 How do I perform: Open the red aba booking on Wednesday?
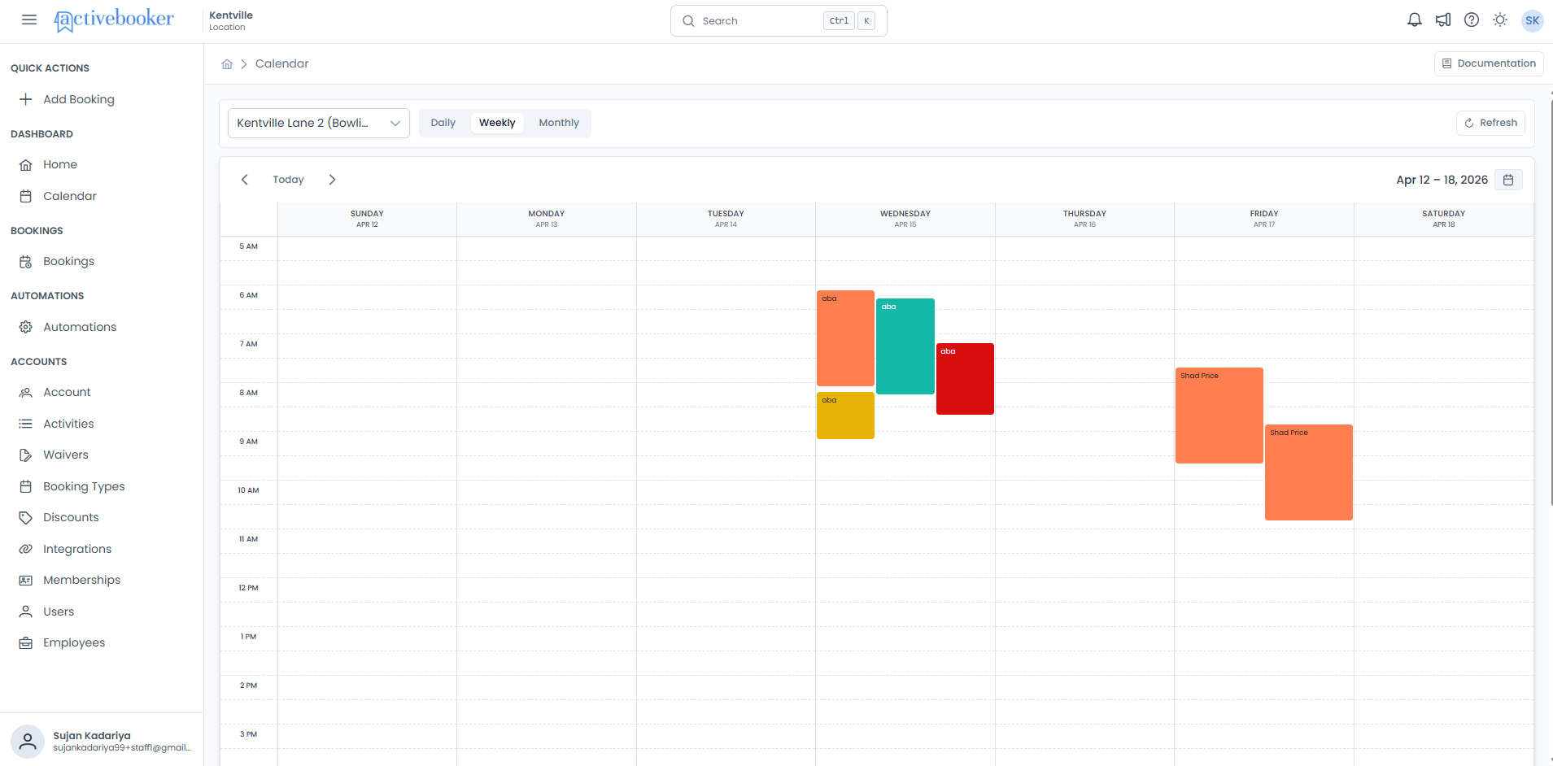(965, 379)
